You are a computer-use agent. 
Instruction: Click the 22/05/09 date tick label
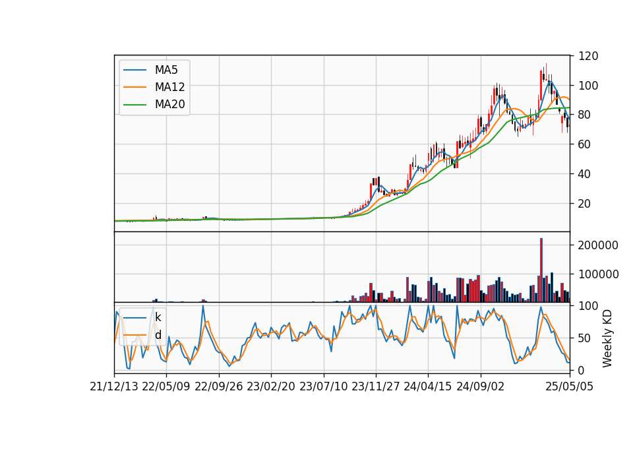[166, 386]
